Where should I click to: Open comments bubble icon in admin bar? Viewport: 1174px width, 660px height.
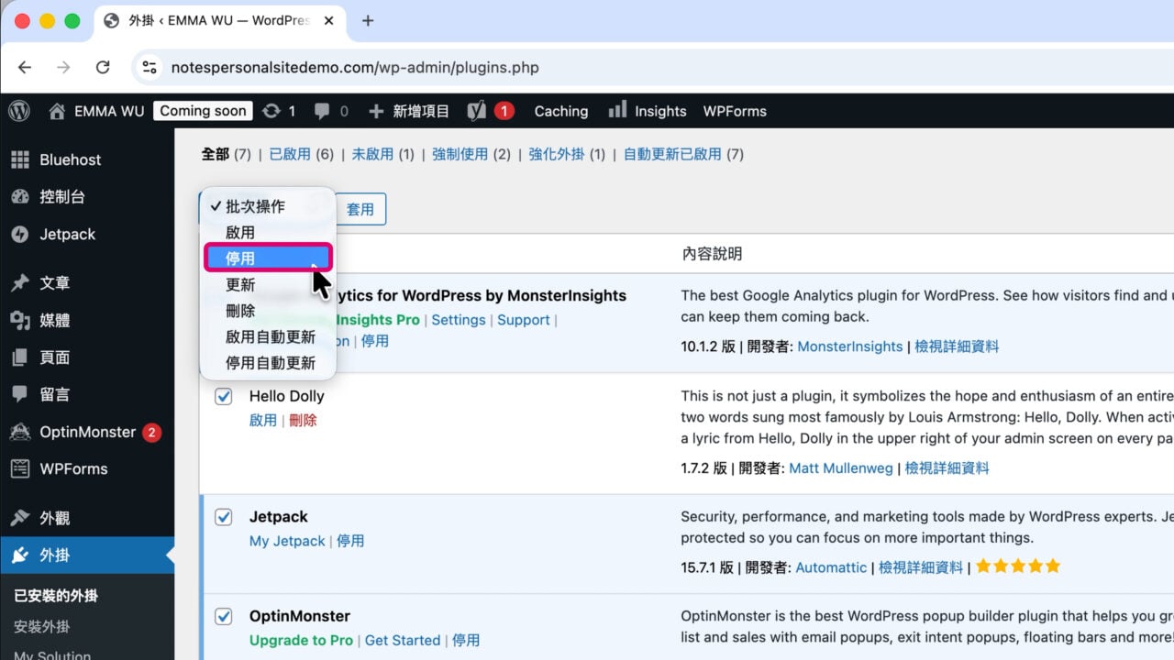click(x=321, y=111)
